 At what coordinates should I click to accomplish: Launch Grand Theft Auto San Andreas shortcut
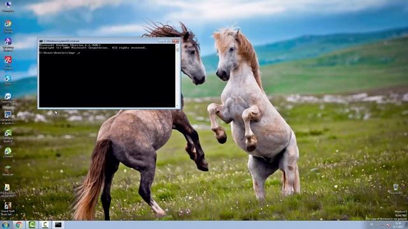click(8, 208)
